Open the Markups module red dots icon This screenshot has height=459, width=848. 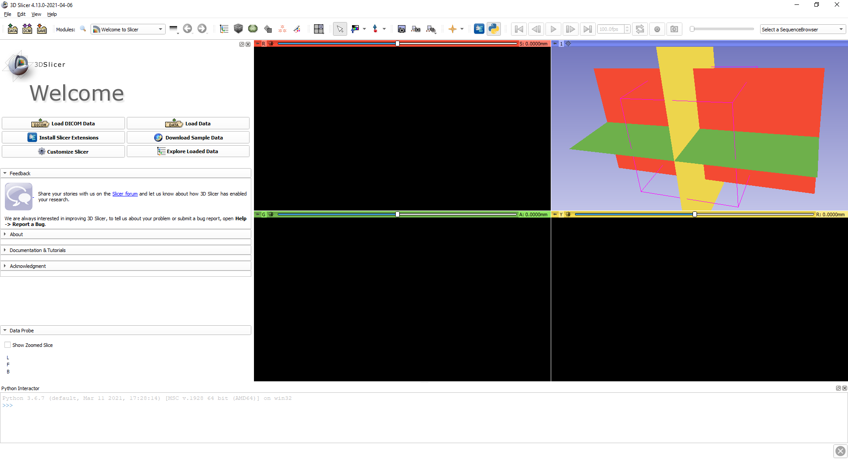click(283, 29)
